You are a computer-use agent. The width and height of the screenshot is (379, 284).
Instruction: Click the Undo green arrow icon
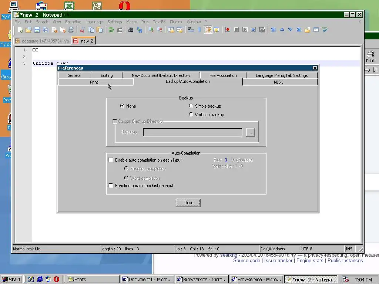pos(111,30)
